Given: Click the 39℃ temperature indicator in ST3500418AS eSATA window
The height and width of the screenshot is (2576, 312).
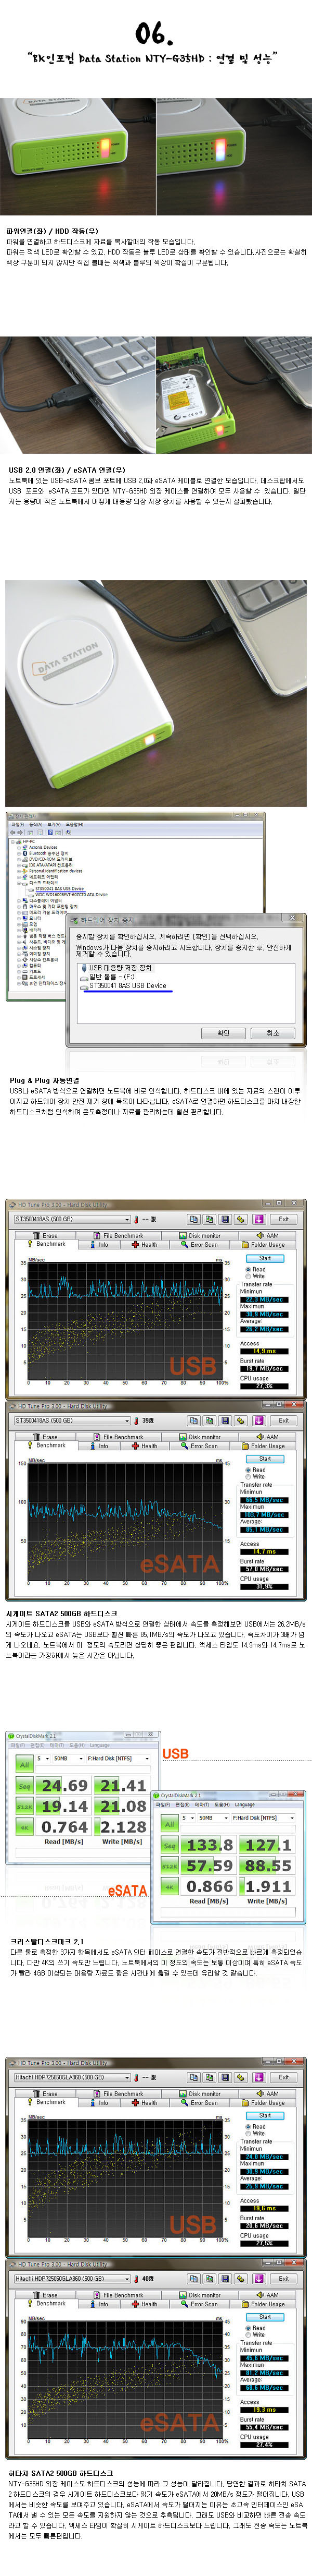Looking at the screenshot, I should (145, 1420).
